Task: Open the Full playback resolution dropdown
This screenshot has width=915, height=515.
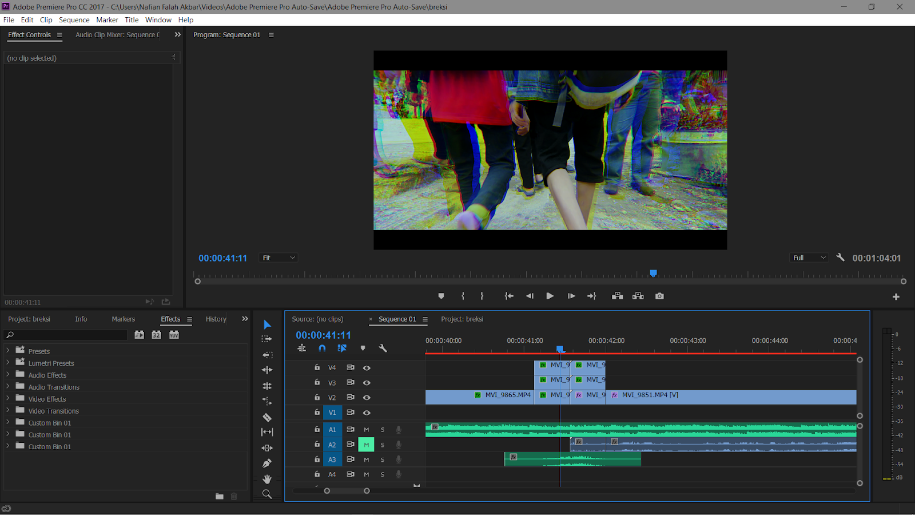Action: (809, 258)
